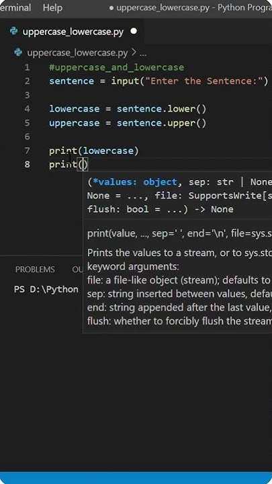Switch to the partially visible OUTPUT tab
Viewport: 272px width, 484px height.
point(77,270)
